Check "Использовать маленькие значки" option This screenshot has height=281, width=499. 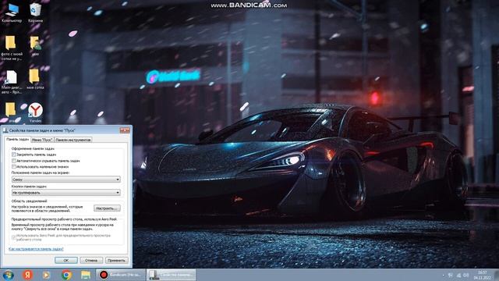tap(14, 166)
